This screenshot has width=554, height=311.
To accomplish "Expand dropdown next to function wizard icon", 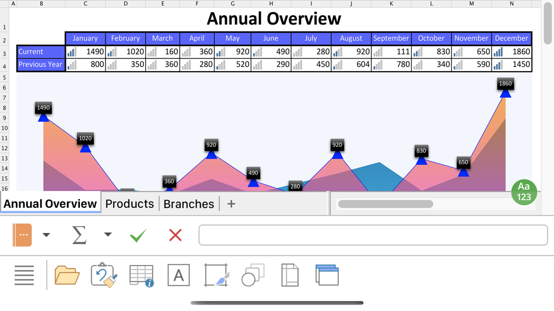I will click(x=46, y=235).
